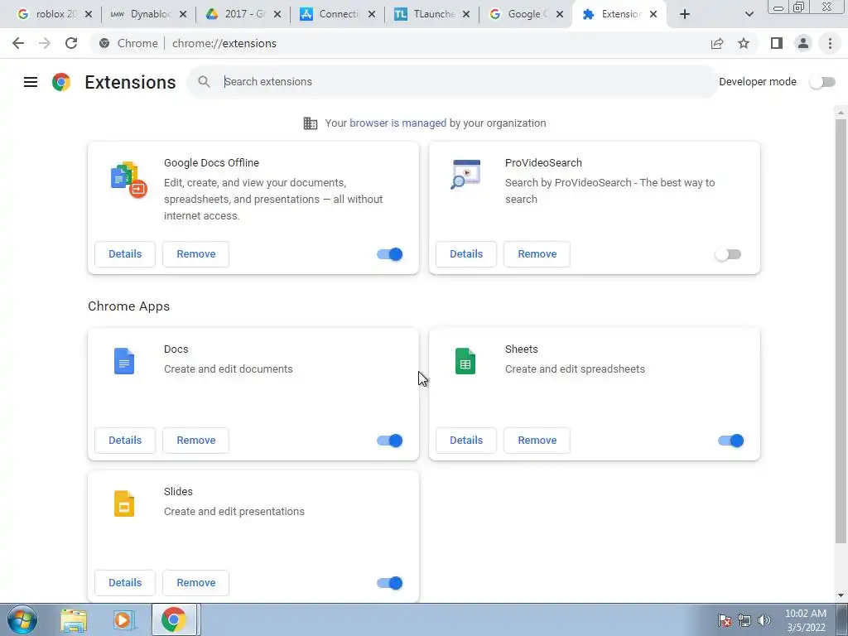This screenshot has height=636, width=848.
Task: Remove the Sheets app
Action: pos(537,441)
